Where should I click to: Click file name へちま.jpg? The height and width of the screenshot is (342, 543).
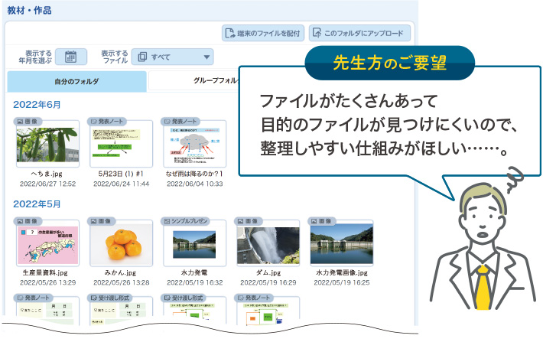[x=47, y=174]
